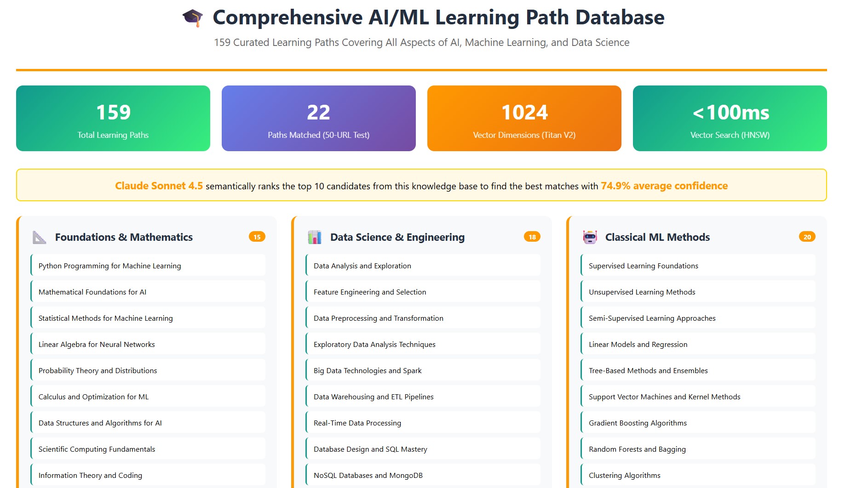Open Probability Theory and Distributions
Screen dimensions: 845x488
pyautogui.click(x=148, y=370)
